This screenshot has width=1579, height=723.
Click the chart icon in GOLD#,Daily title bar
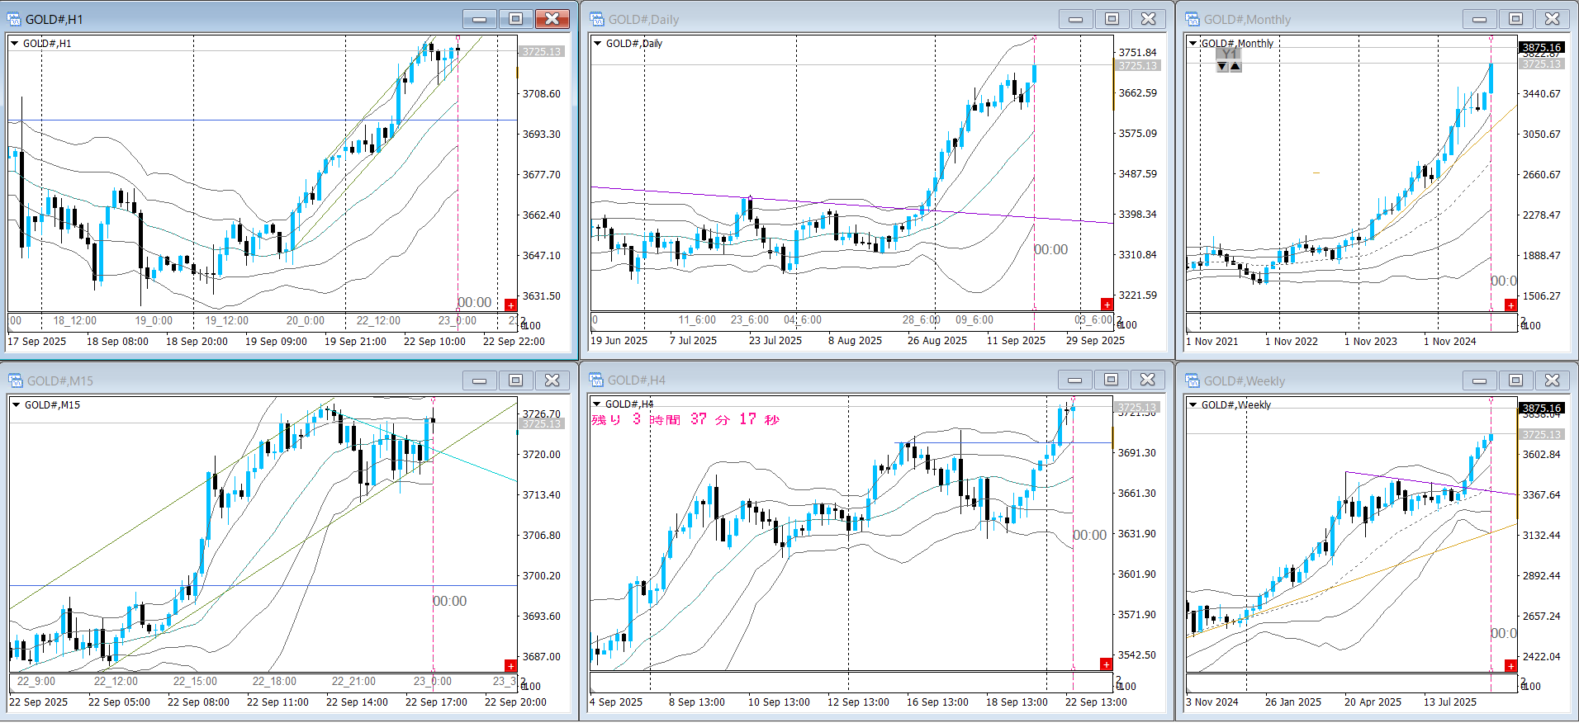click(x=596, y=19)
